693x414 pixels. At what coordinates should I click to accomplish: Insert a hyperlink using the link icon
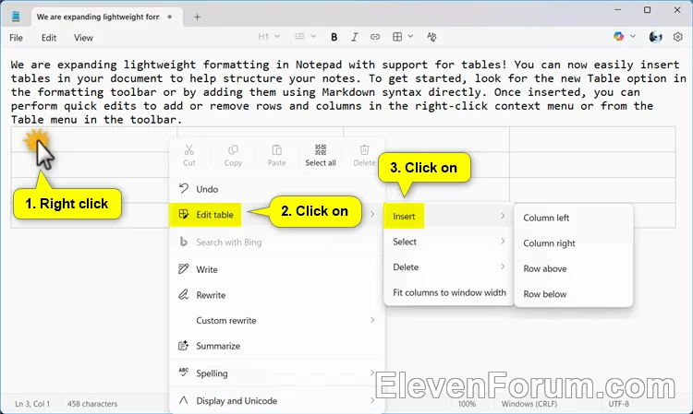[375, 37]
